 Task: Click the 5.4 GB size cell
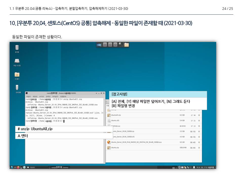coord(182,121)
